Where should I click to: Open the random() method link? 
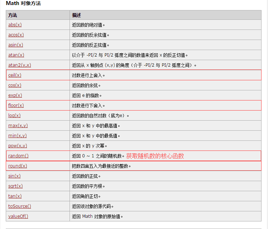pyautogui.click(x=18, y=156)
